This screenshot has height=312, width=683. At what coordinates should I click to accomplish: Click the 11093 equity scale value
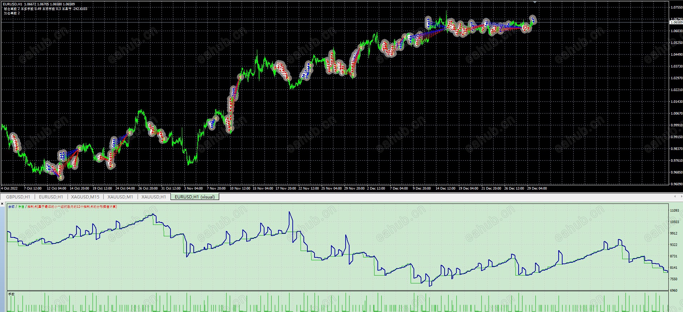[x=674, y=211]
